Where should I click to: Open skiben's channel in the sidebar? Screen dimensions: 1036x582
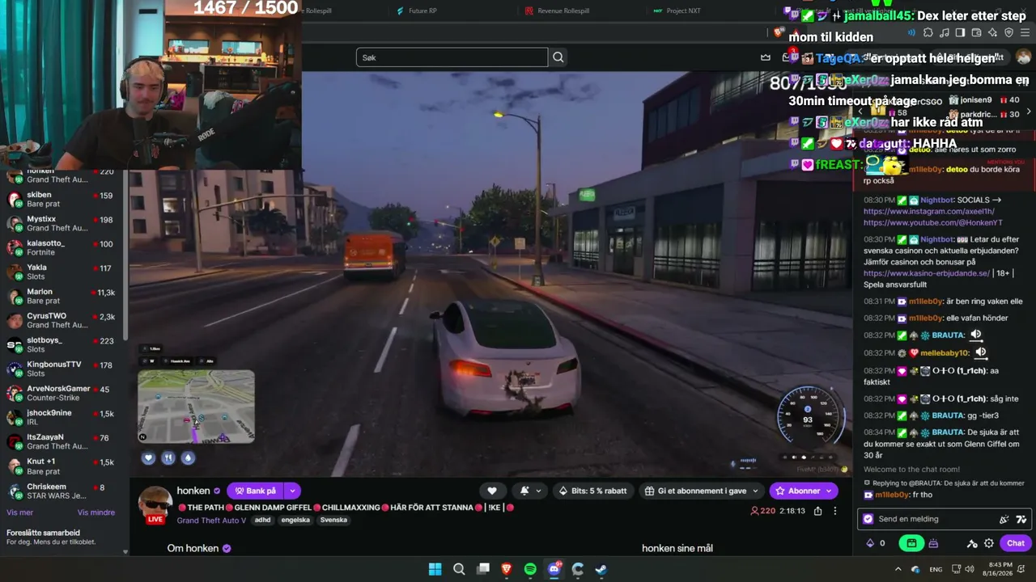[x=63, y=199]
